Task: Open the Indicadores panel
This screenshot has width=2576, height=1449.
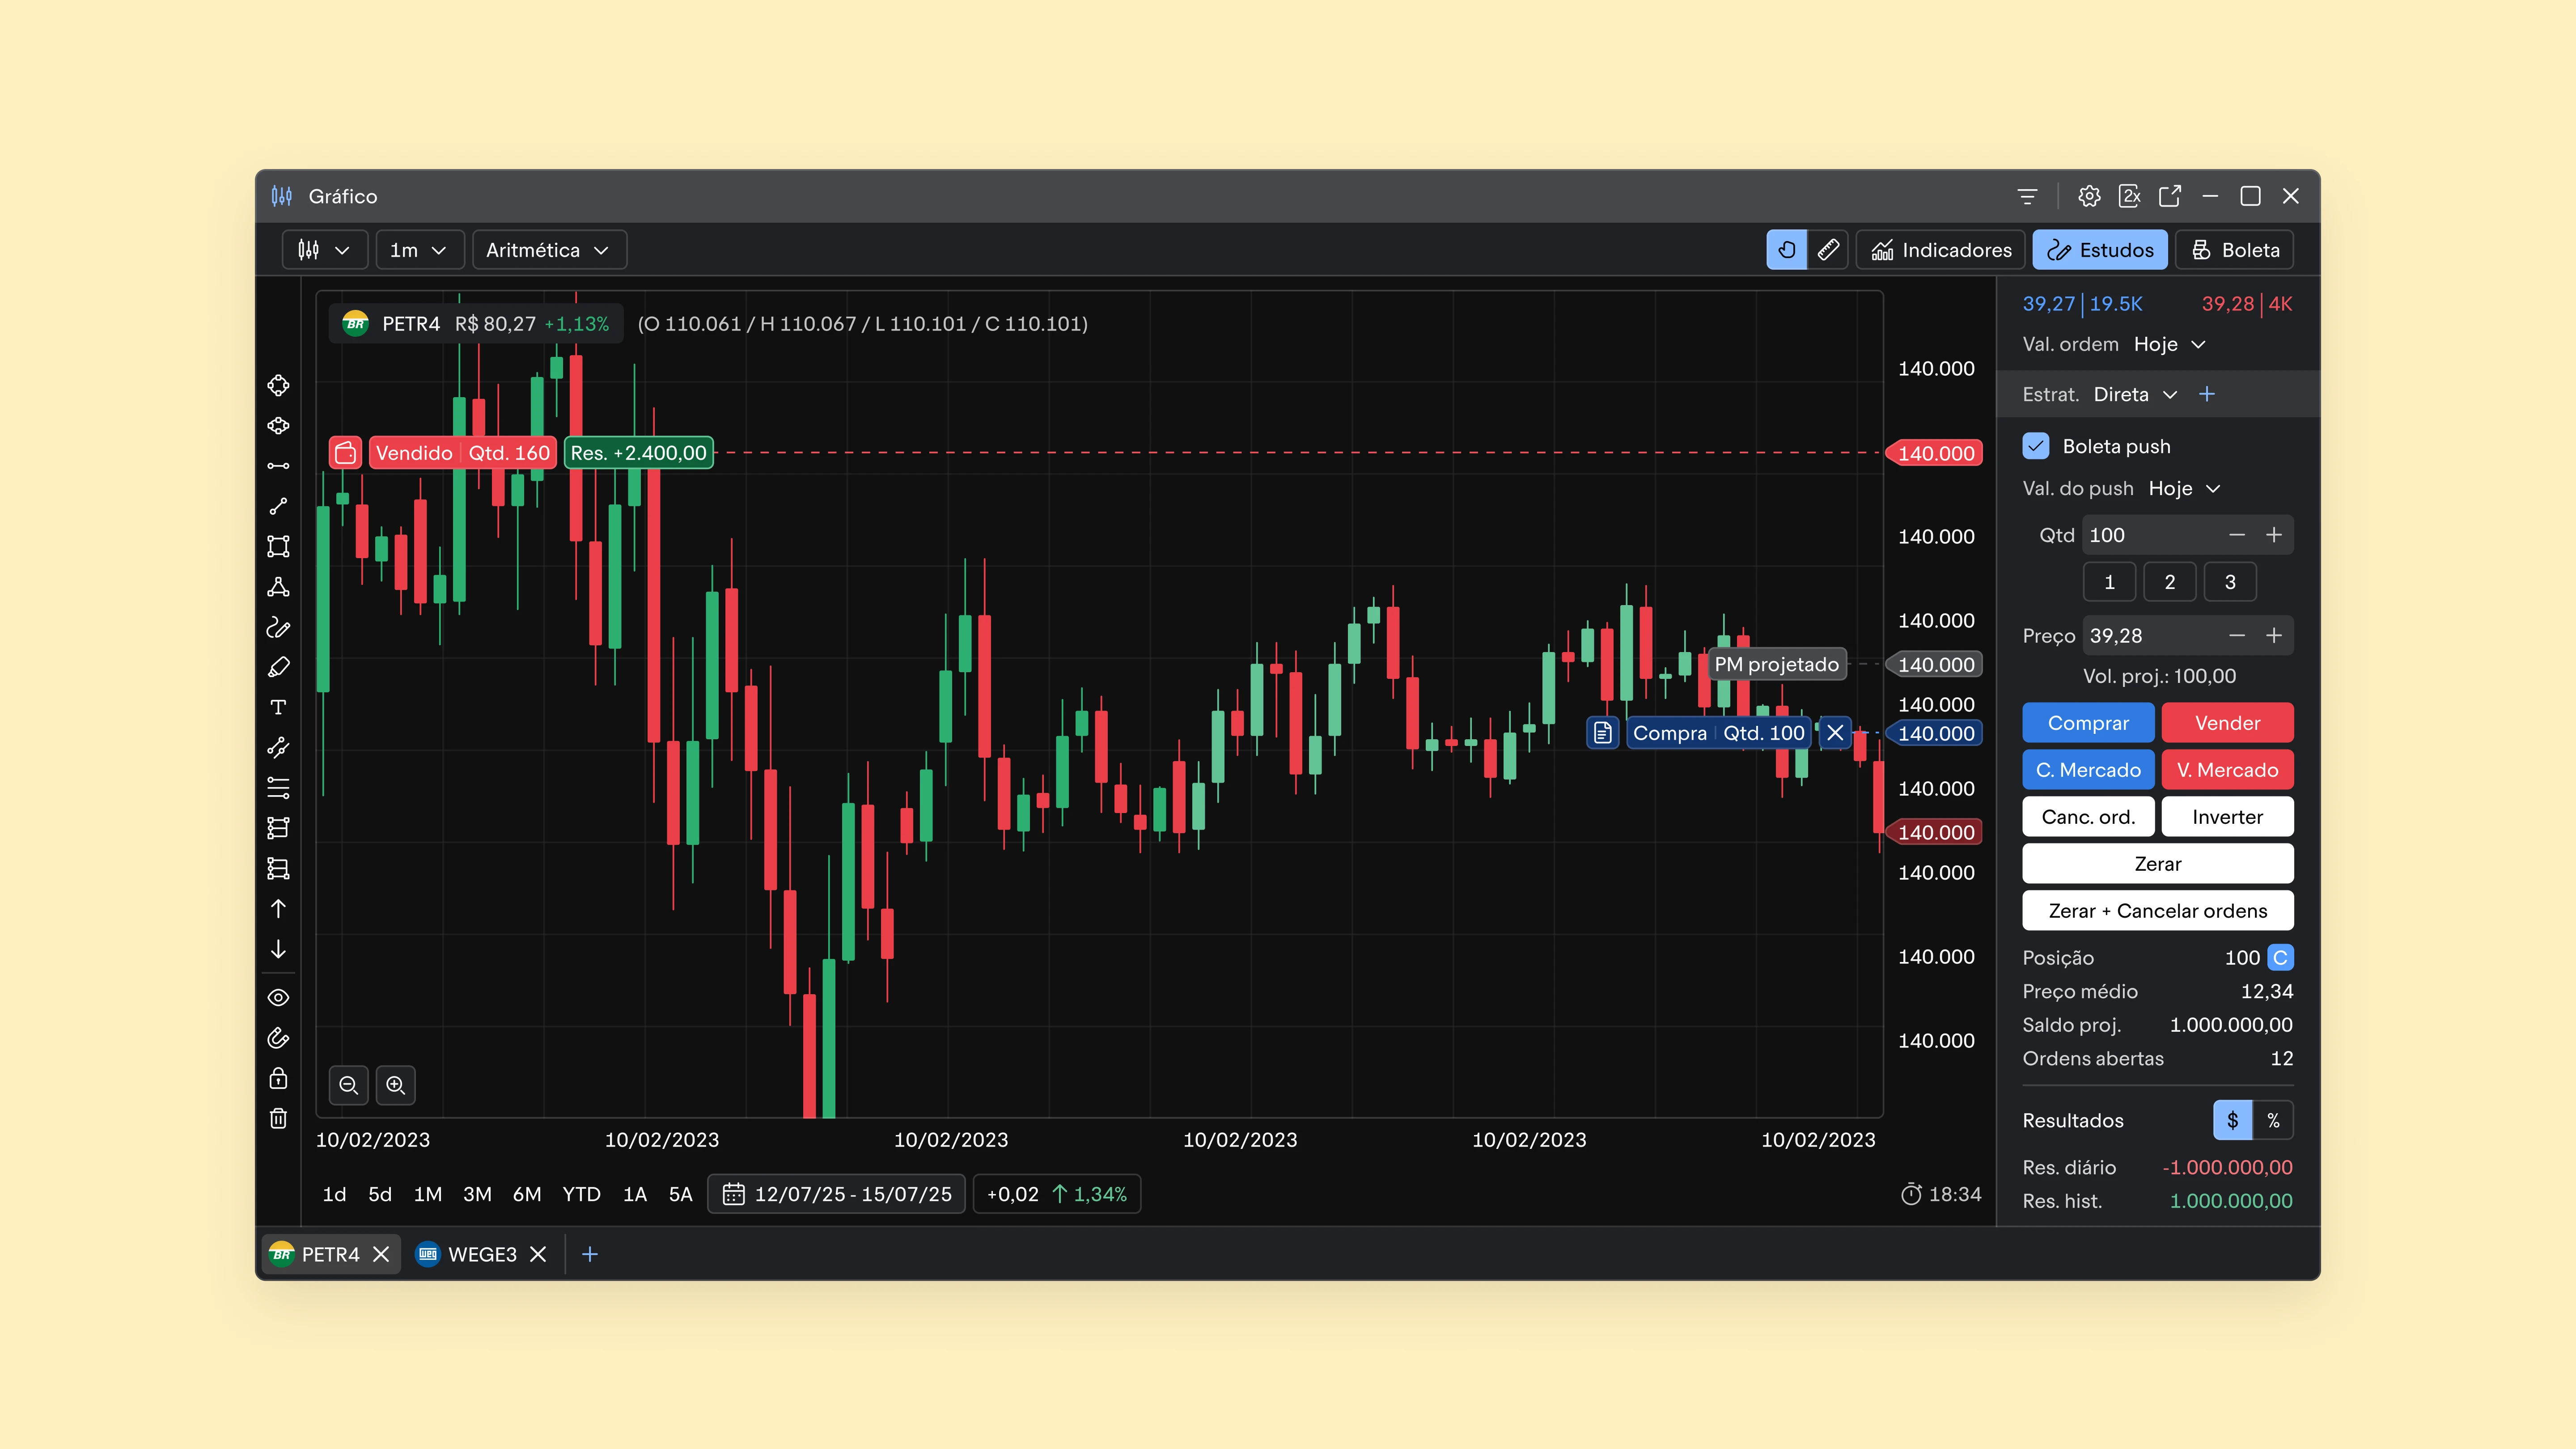Action: [1940, 250]
